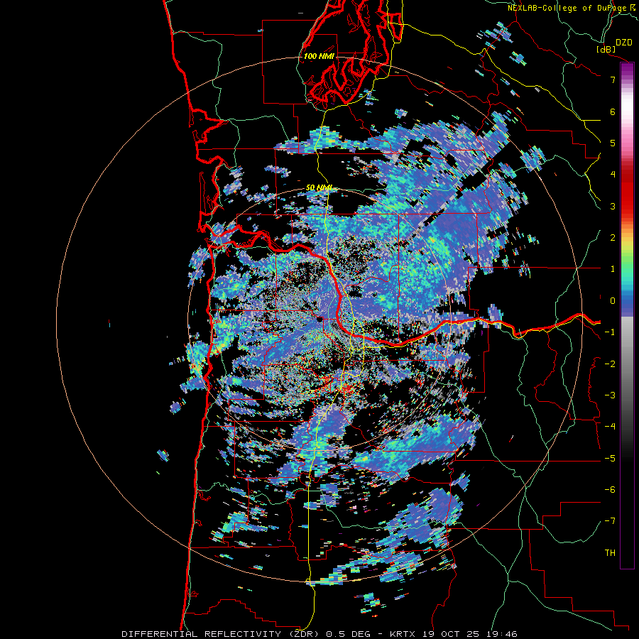This screenshot has height=639, width=639.
Task: Click the -6 value on color scale
Action: point(610,490)
